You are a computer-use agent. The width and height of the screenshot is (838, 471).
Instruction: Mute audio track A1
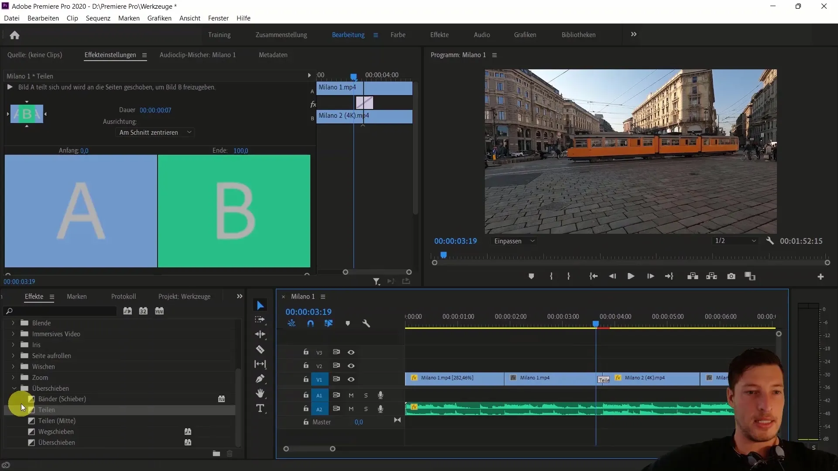point(351,395)
